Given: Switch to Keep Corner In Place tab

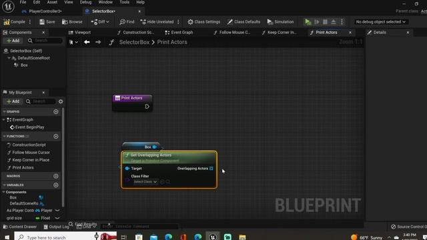Looking at the screenshot, I should 279,33.
